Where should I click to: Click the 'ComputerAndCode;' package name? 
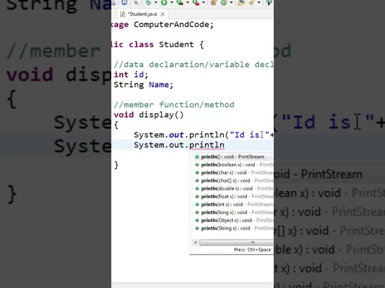tap(174, 25)
